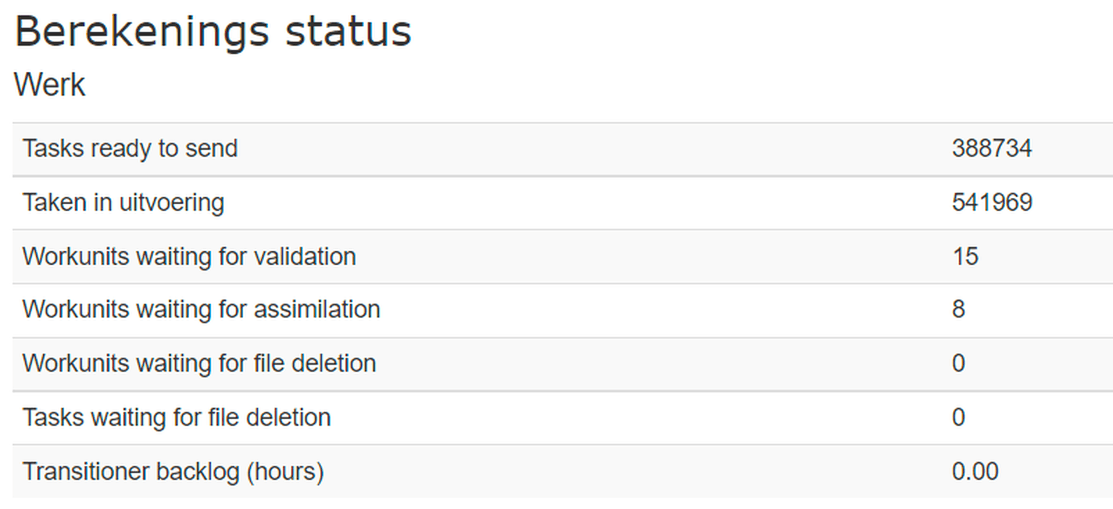
Task: Click Tasks waiting for file deletion label
Action: pyautogui.click(x=177, y=418)
